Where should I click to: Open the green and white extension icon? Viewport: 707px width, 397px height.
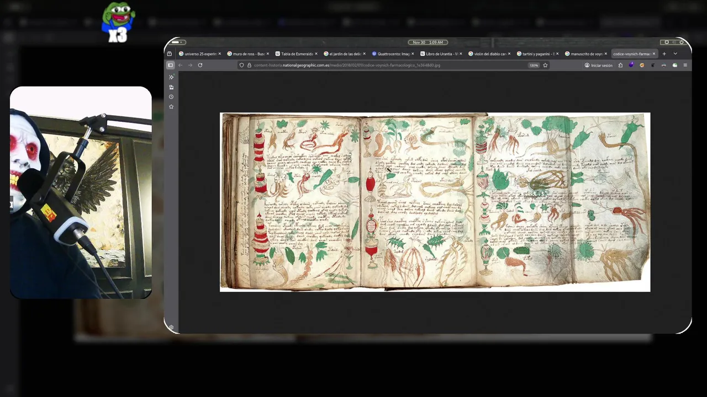[x=674, y=65]
